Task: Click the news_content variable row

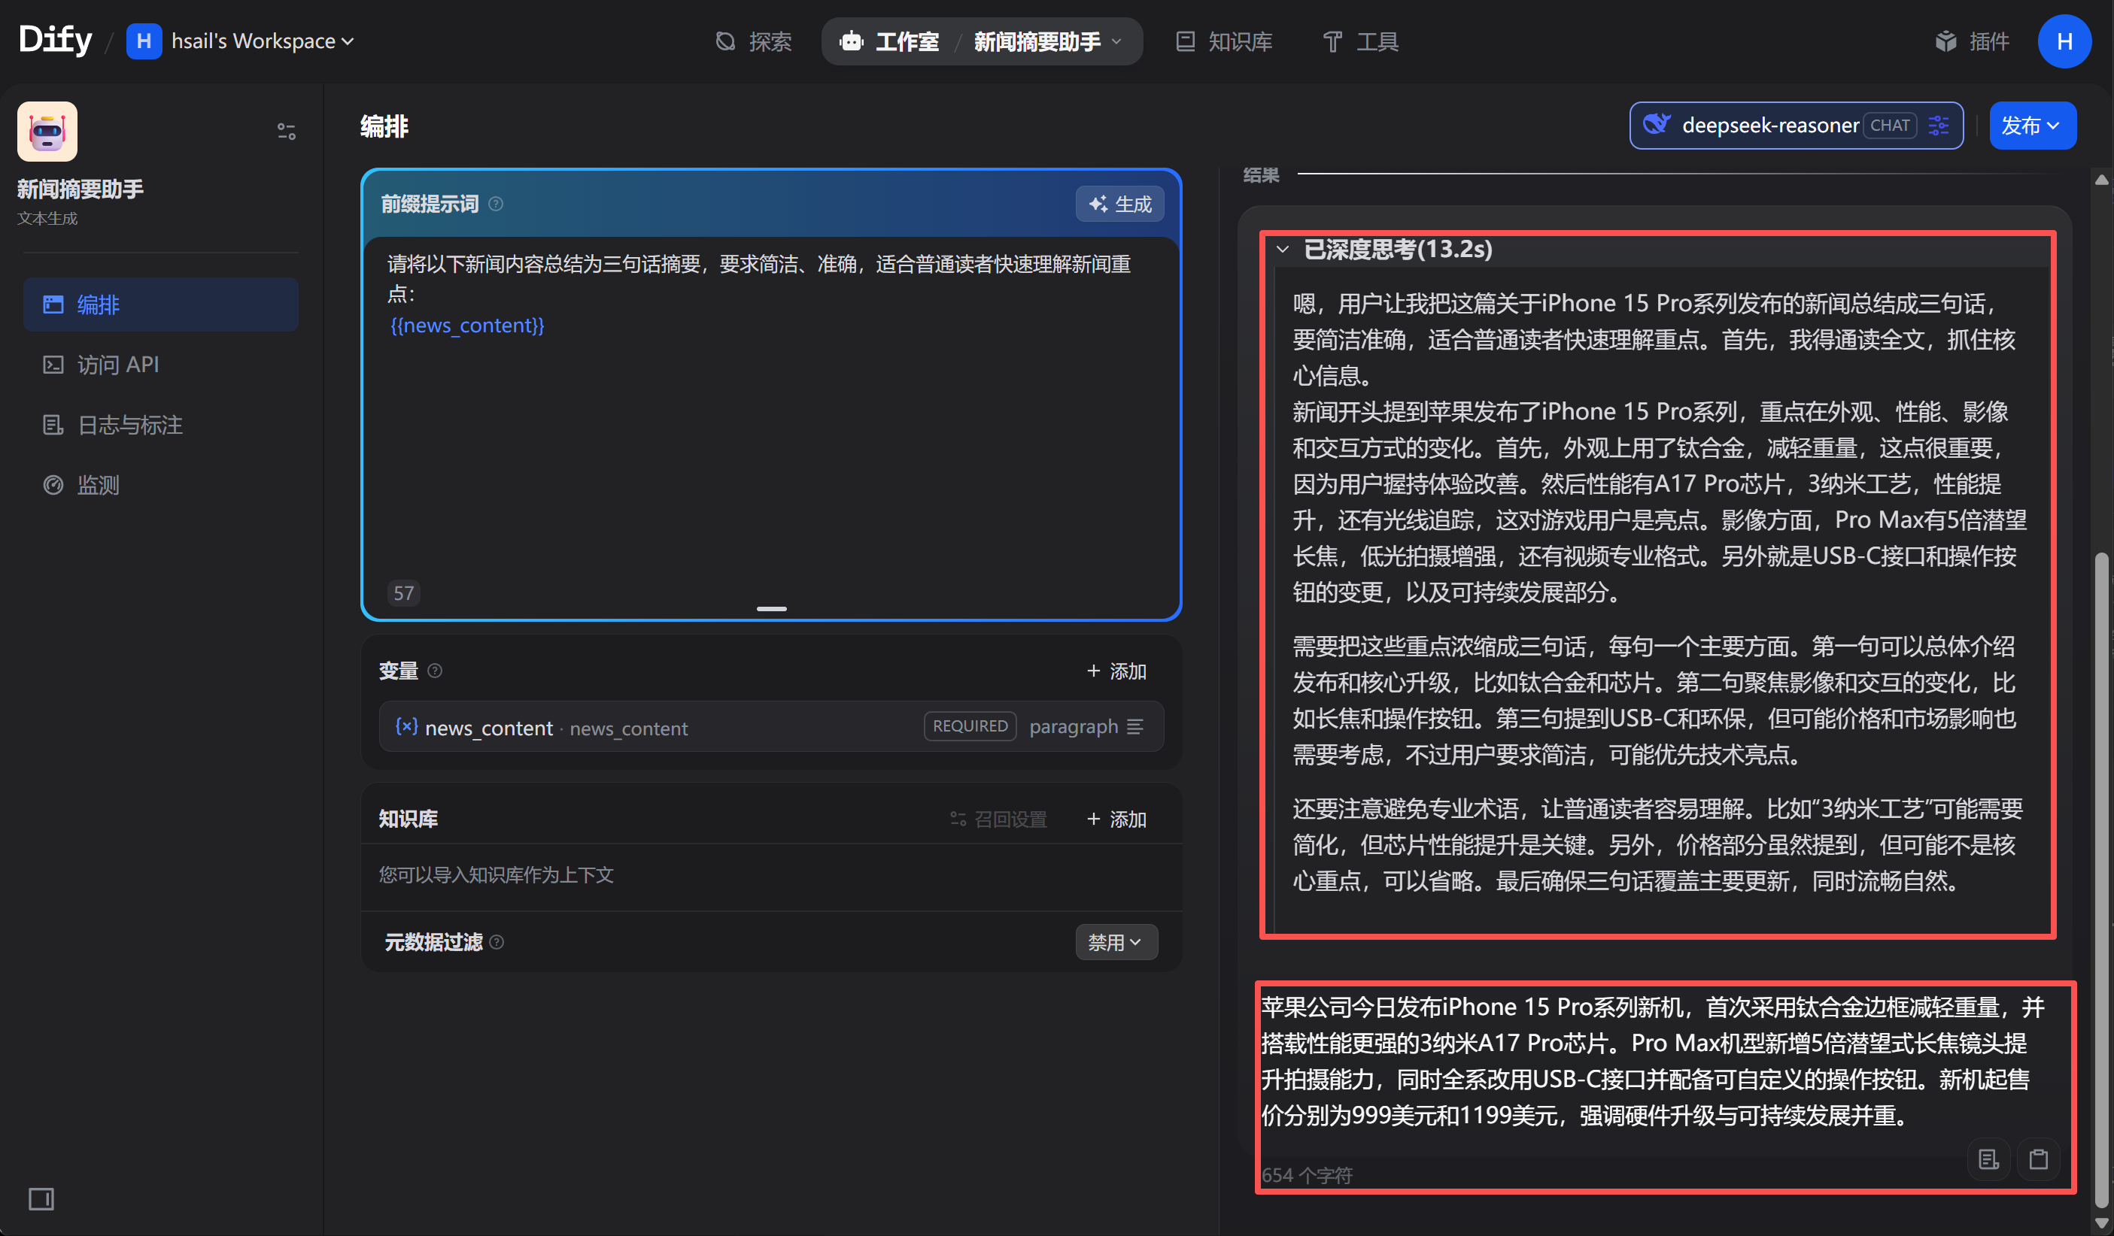Action: pos(771,727)
